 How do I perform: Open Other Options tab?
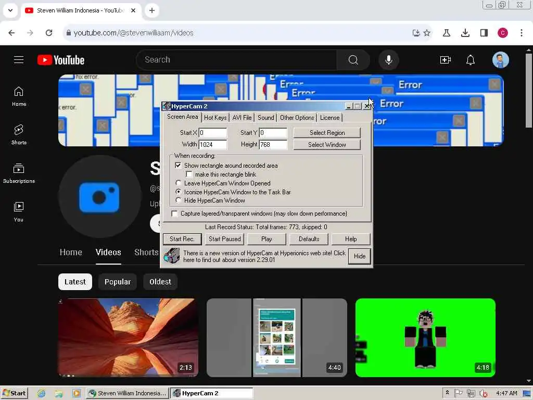[x=297, y=118]
